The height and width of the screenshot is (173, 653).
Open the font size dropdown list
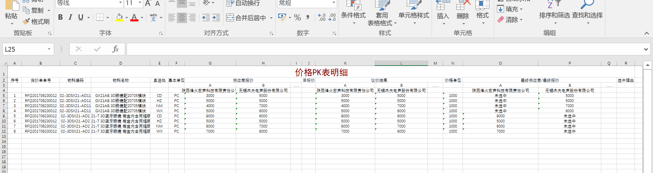140,3
